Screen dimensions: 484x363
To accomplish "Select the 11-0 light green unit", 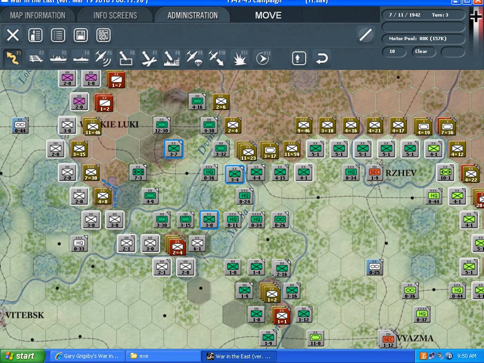I will [315, 338].
